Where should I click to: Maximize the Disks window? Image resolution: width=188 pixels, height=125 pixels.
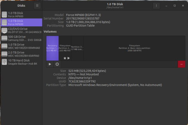(174, 6)
